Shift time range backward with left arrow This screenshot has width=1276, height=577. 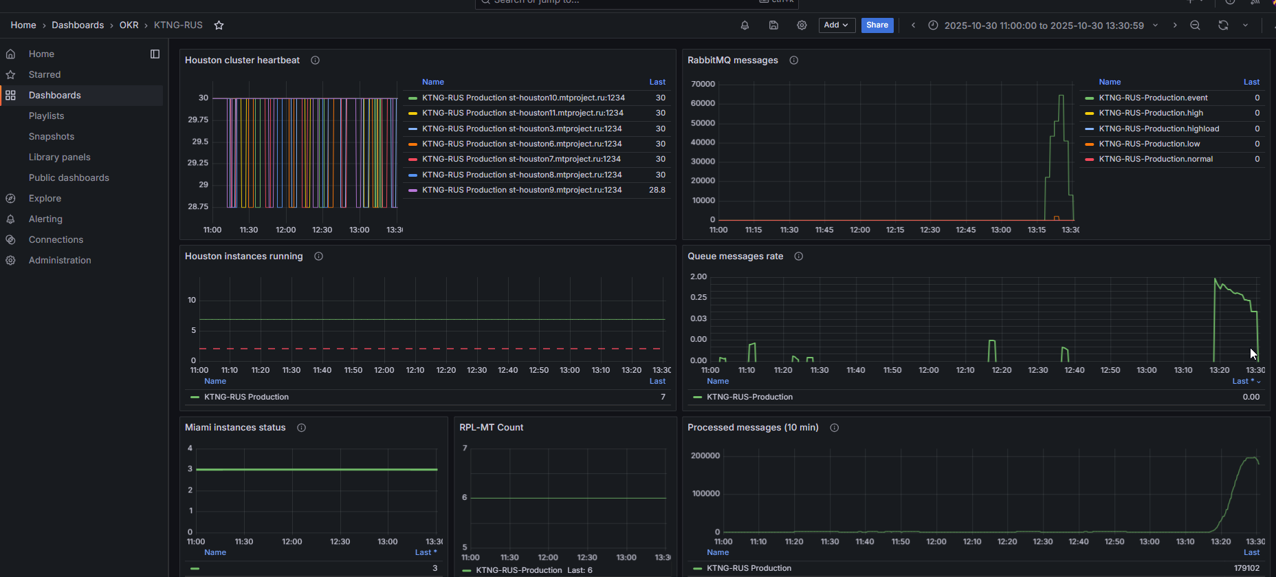click(x=913, y=25)
